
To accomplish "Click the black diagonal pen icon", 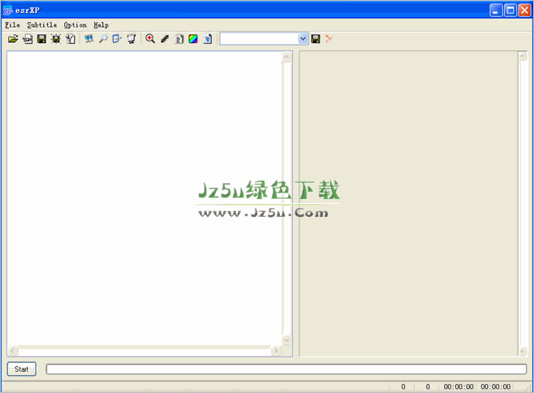I will [165, 39].
